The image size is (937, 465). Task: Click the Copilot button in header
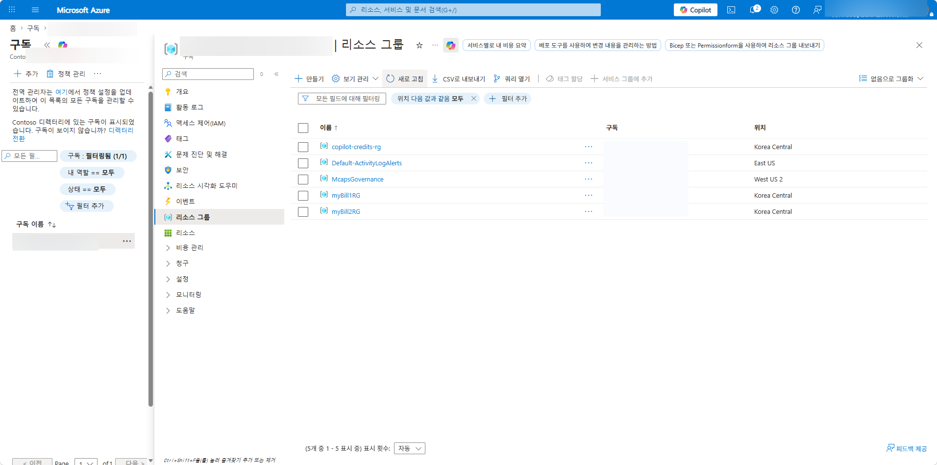tap(695, 10)
